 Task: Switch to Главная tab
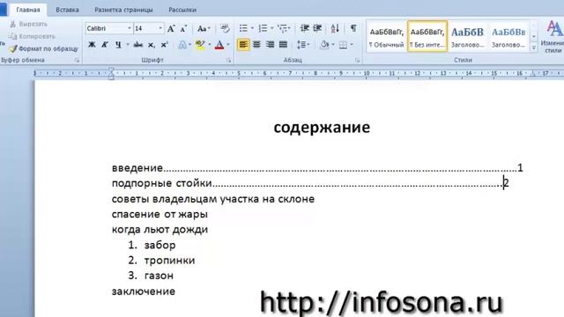click(x=28, y=10)
